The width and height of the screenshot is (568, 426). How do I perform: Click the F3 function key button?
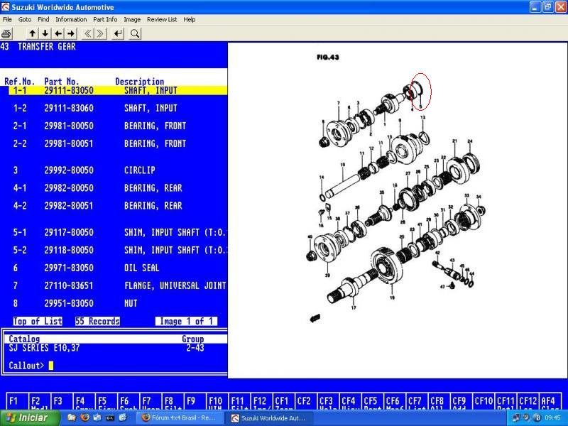[61, 401]
